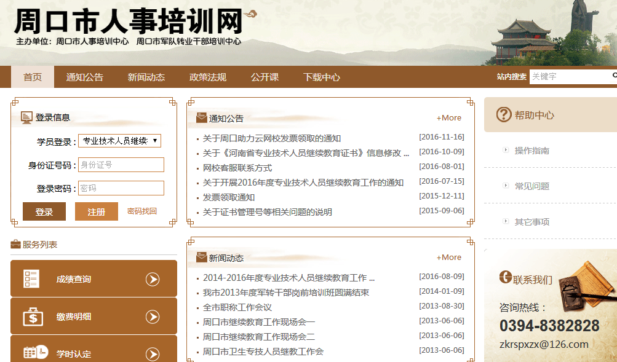Open the 密码找回 link

click(141, 211)
